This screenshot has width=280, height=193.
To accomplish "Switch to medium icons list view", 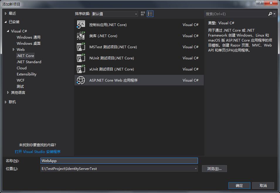I will click(150, 14).
